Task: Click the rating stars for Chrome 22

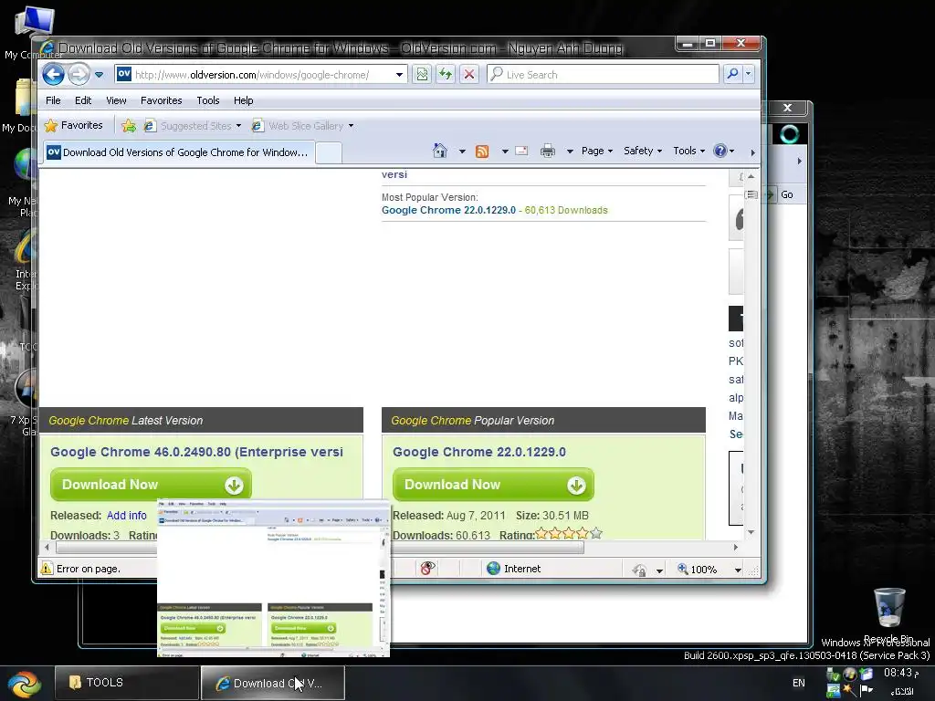Action: pyautogui.click(x=569, y=534)
